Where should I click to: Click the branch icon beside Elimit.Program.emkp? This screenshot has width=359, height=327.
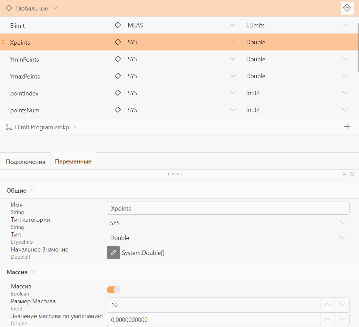coord(9,127)
